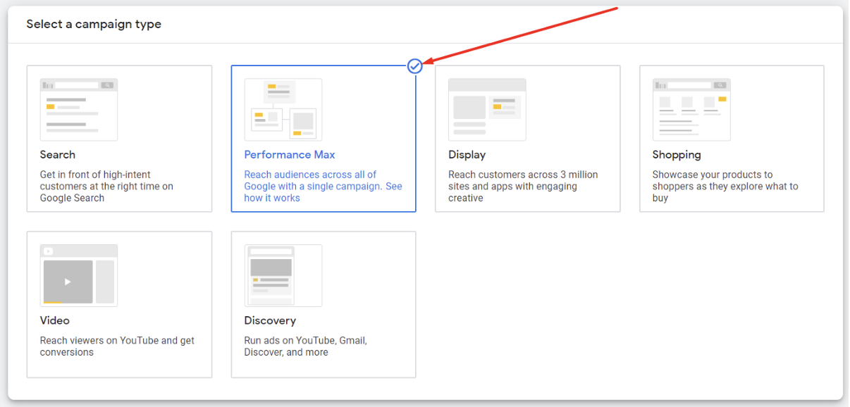The image size is (850, 407).
Task: Click 'Showcase your products to shoppers' description
Action: tap(725, 187)
